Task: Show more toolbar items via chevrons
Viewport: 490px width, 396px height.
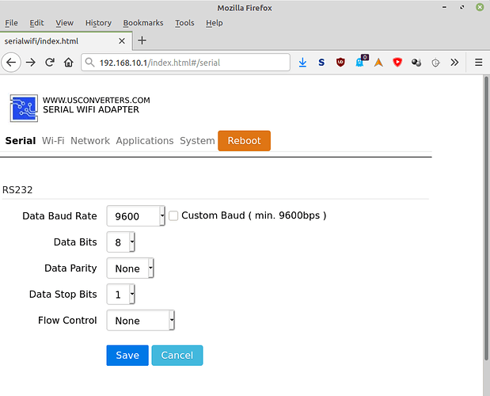Action: pos(454,63)
